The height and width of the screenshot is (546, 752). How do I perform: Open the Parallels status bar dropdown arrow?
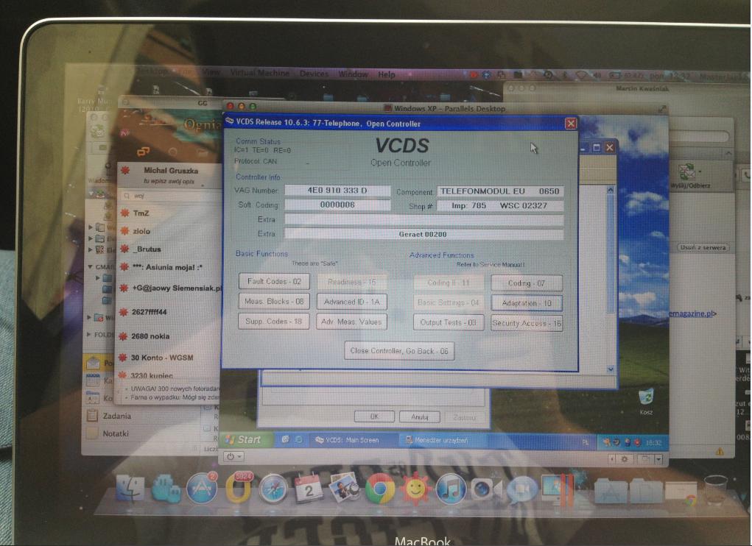659,459
